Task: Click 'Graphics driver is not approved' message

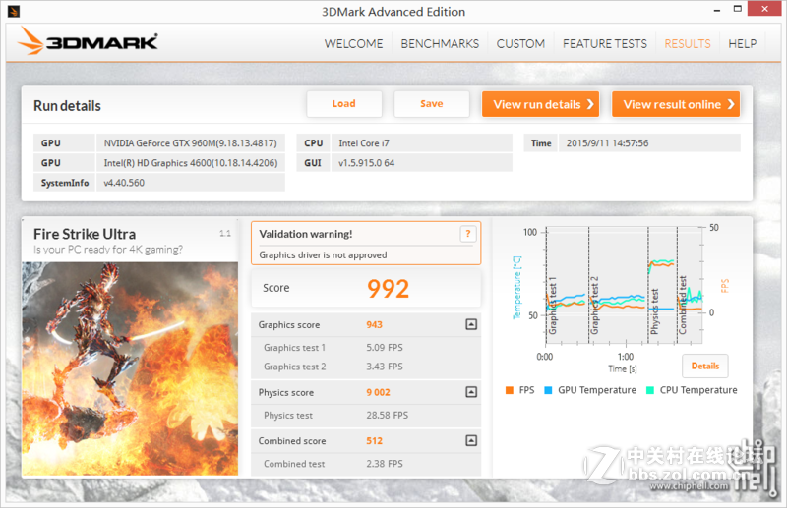Action: tap(323, 255)
